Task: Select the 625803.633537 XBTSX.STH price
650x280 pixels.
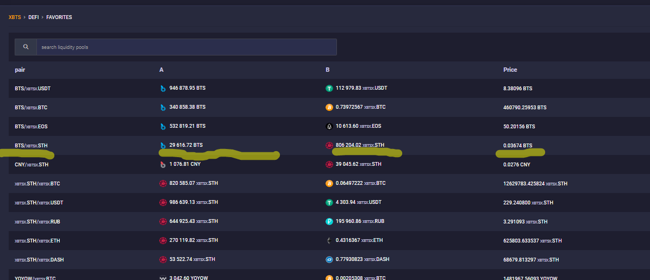Action: pos(533,241)
